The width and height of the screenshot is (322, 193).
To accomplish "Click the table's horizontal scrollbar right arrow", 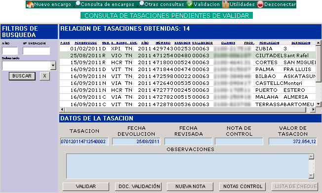I will tap(313, 110).
